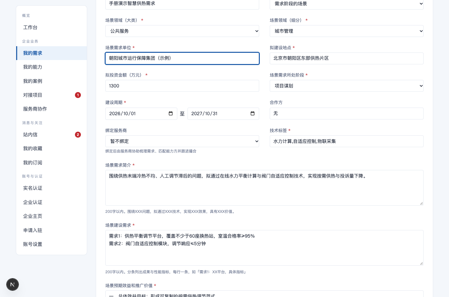The height and width of the screenshot is (297, 449).
Task: Click the scene name input 手册演示智慧供热需求
Action: pos(182,4)
